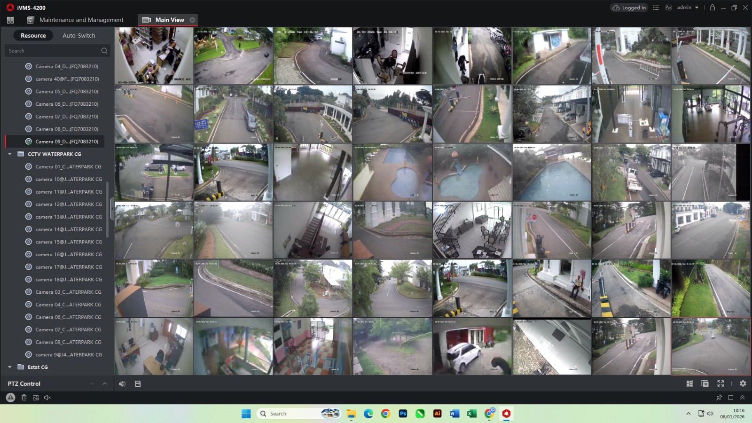Image resolution: width=752 pixels, height=423 pixels.
Task: Click the save view icon in bottom toolbar
Action: [138, 384]
